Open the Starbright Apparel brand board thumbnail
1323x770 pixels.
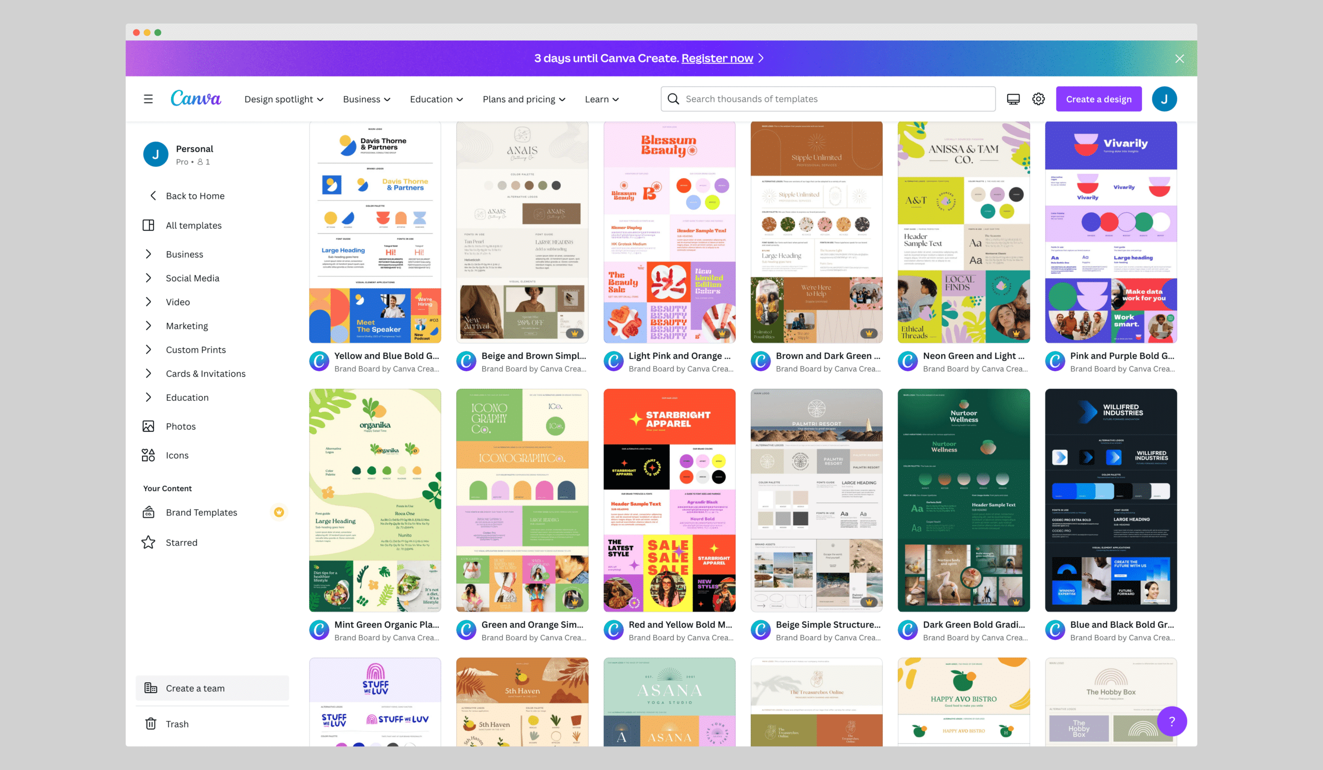(669, 500)
